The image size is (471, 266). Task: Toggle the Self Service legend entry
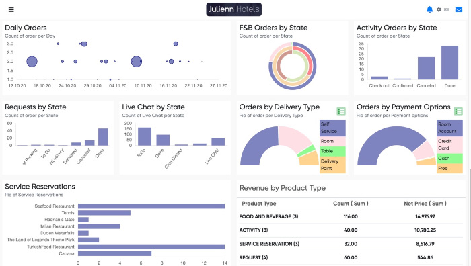[332, 128]
